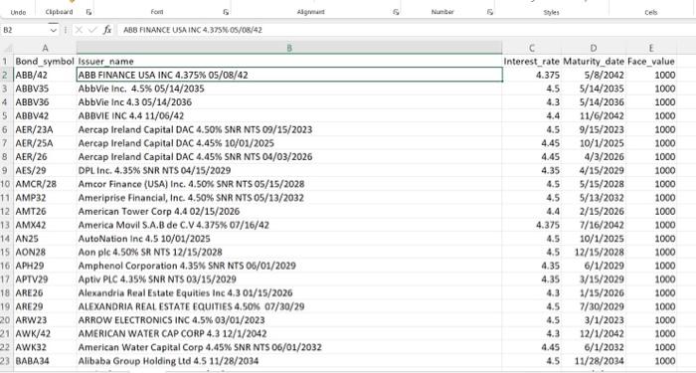This screenshot has height=373, width=696.
Task: Select Alexandria Real Estate Equities Inc 4.3 cell
Action: tap(289, 292)
